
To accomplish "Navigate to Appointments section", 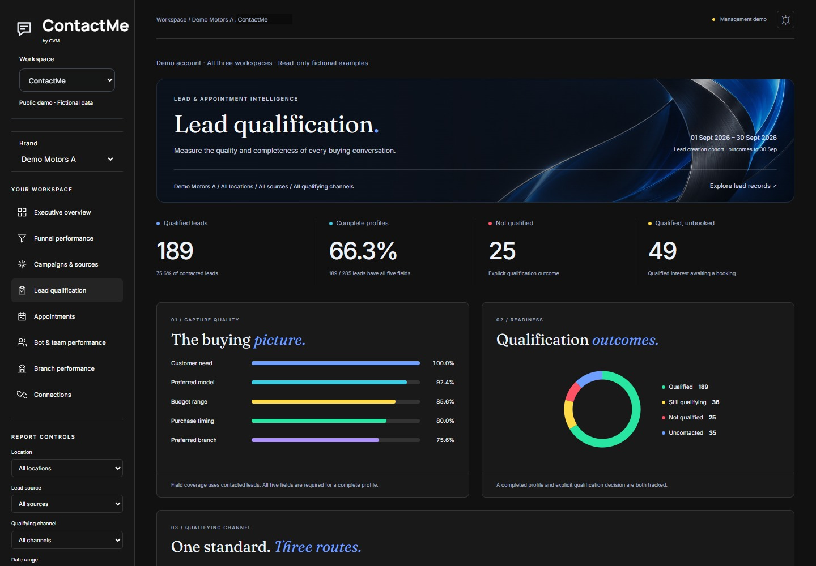I will pyautogui.click(x=67, y=316).
